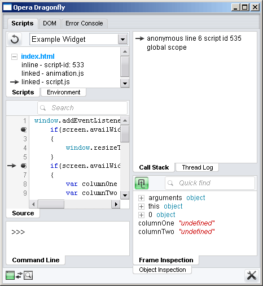Click the Opera Dragonfly title bar icon

[x=7, y=7]
